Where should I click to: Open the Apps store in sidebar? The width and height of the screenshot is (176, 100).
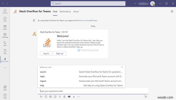pyautogui.click(x=5, y=88)
